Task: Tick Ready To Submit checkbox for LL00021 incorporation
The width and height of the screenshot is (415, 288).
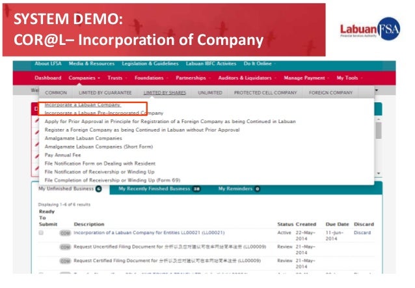Action: pyautogui.click(x=41, y=233)
